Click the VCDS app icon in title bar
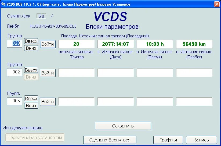Viewport: 221px width, 146px height. (3, 4)
